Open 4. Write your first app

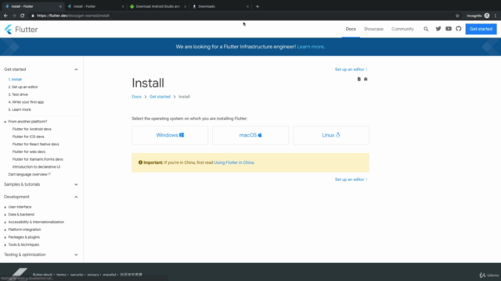point(26,102)
